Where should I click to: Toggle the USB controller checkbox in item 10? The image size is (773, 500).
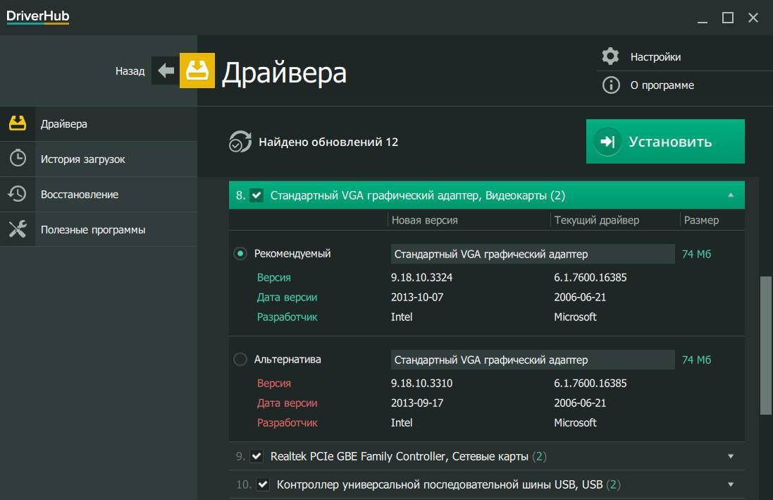263,484
